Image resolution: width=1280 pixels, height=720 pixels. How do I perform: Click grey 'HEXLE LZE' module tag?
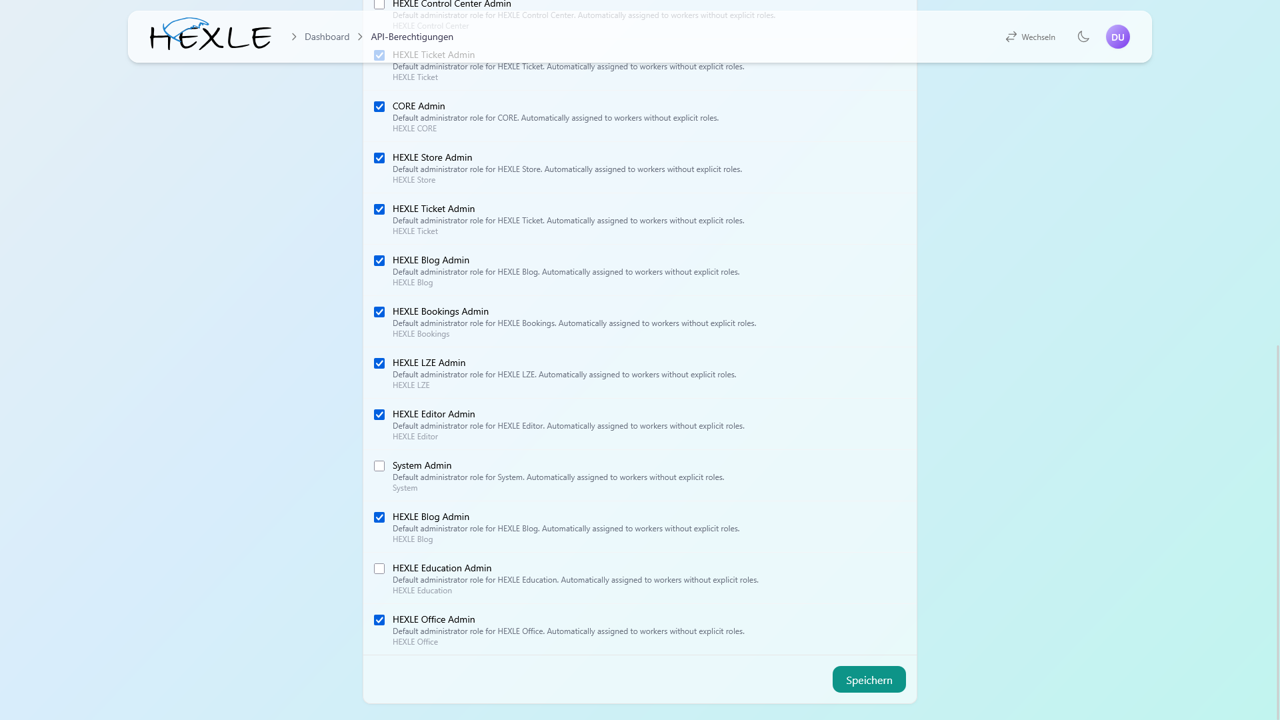tap(411, 385)
